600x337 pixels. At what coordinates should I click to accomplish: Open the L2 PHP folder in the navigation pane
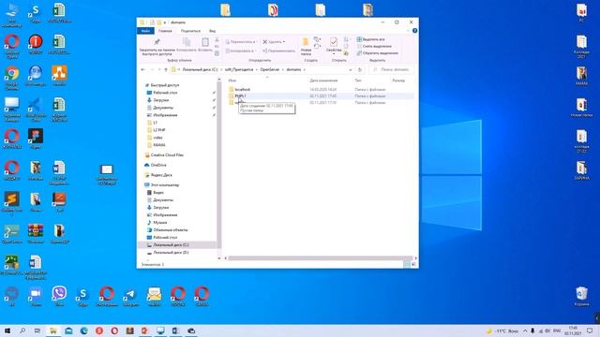pyautogui.click(x=159, y=130)
